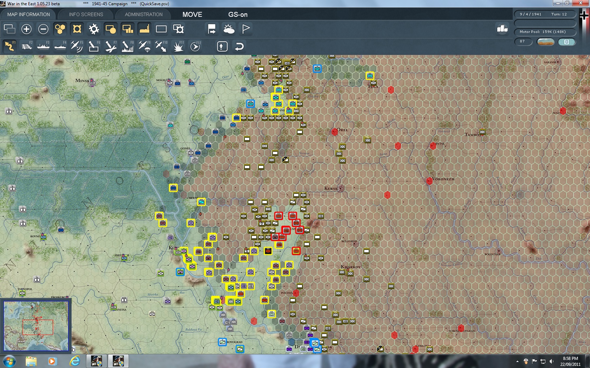The image size is (590, 368).
Task: Click the white gear-shaped icon in the map toolbar
Action: coord(94,29)
